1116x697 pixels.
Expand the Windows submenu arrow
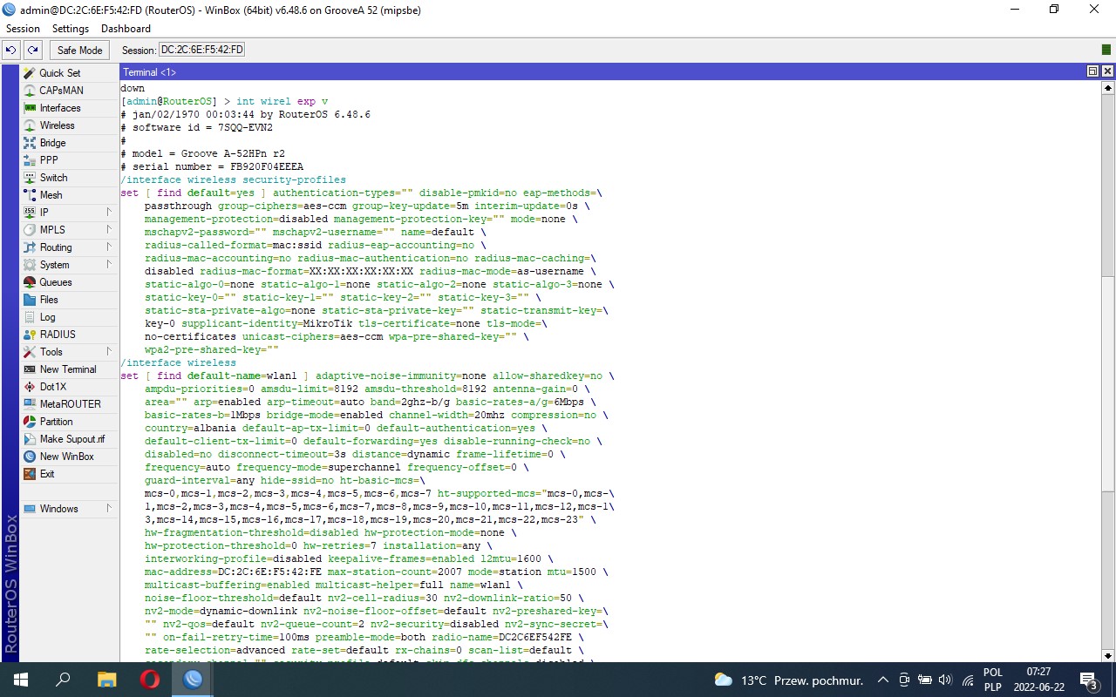[x=109, y=509]
